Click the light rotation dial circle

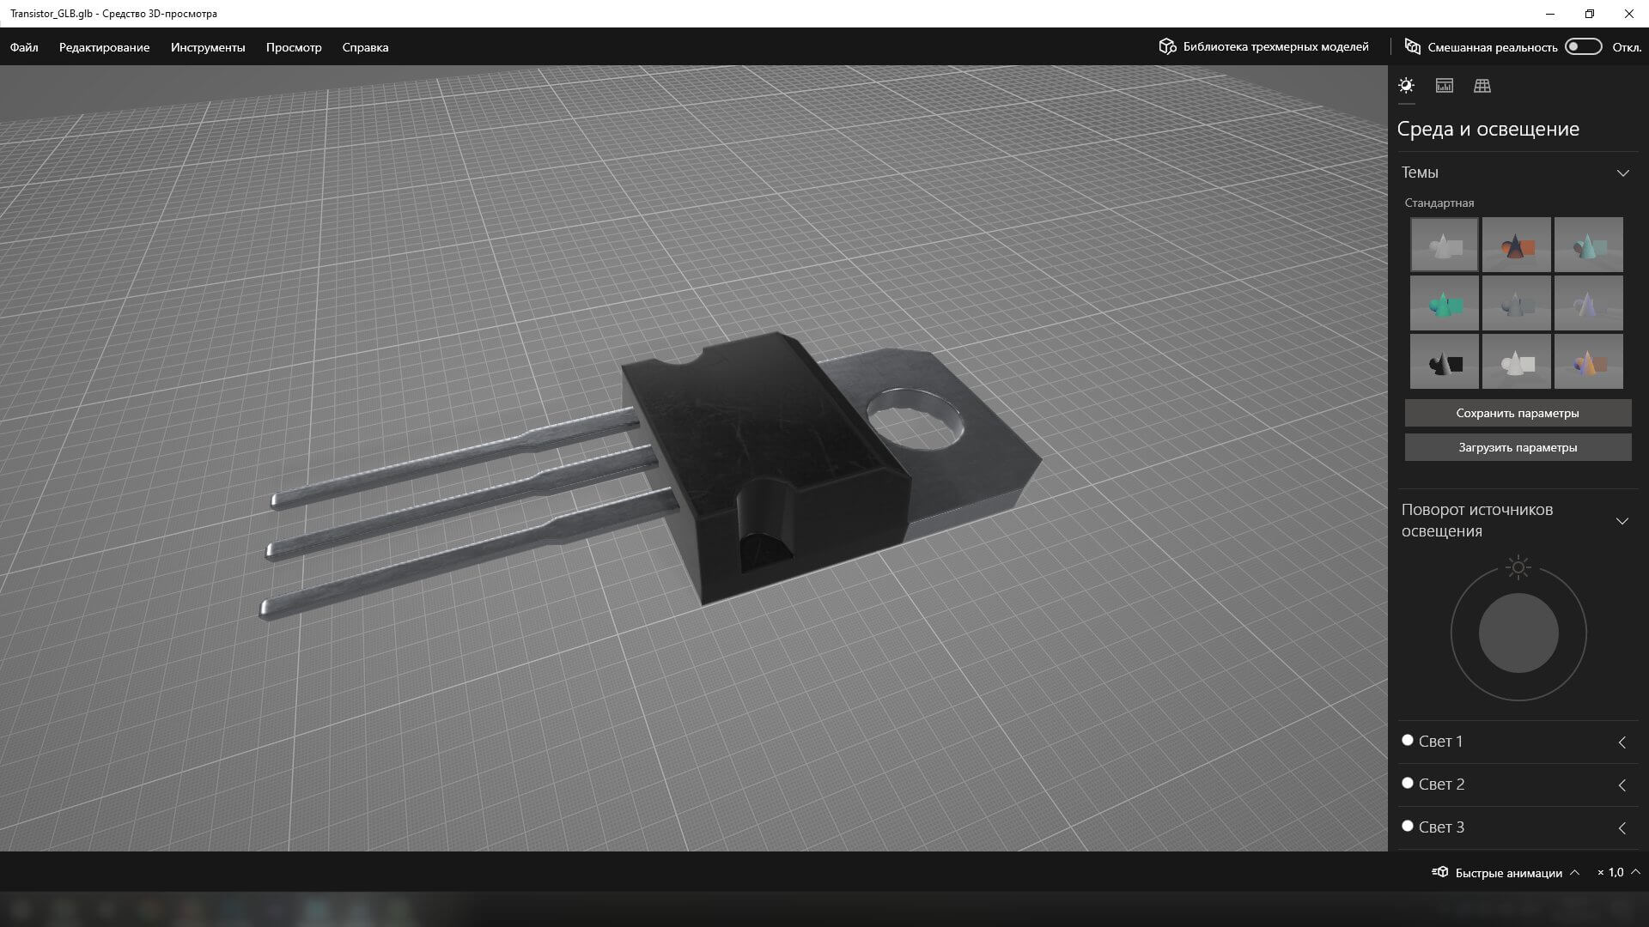tap(1518, 633)
